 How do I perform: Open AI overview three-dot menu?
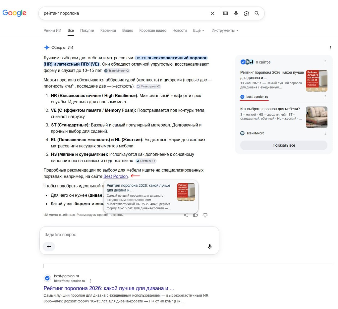pyautogui.click(x=330, y=48)
